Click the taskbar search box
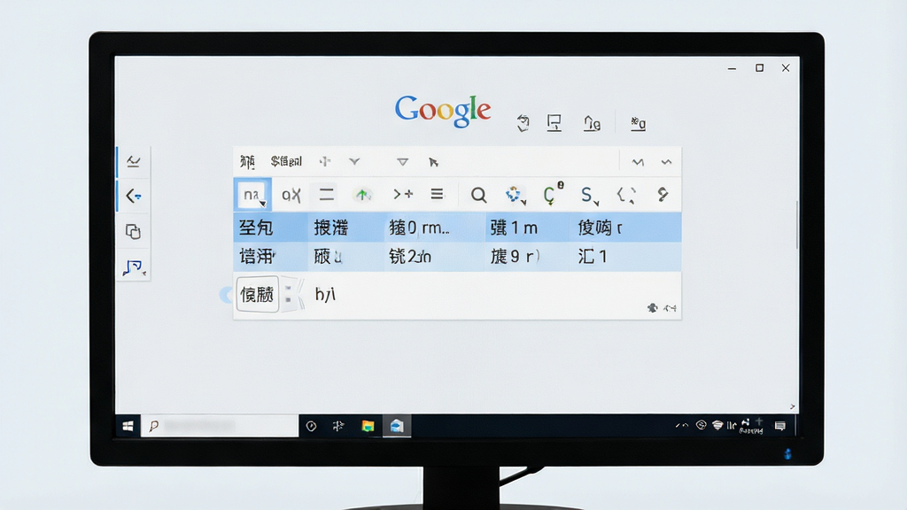 click(x=220, y=426)
